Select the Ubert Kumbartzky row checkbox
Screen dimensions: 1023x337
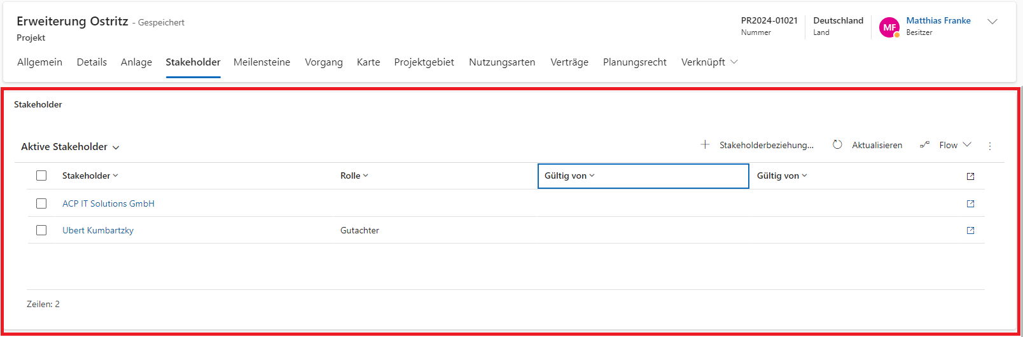tap(41, 230)
